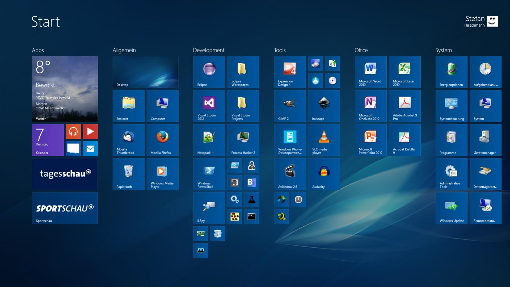Screen dimensions: 510x287
Task: Open the Windows Phone desktop app tile
Action: (290, 140)
